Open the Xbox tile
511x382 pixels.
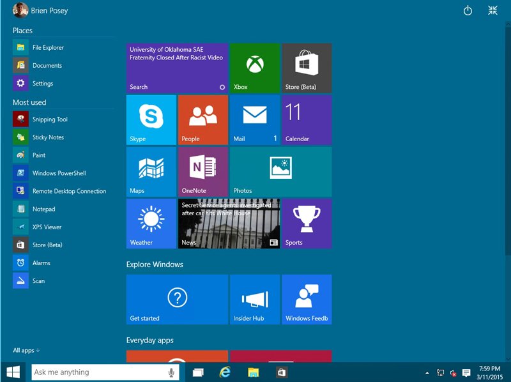tap(255, 68)
